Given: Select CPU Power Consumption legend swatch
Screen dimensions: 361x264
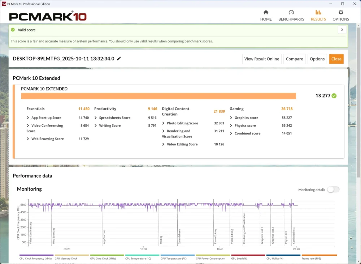Looking at the screenshot, I should coord(213,255).
